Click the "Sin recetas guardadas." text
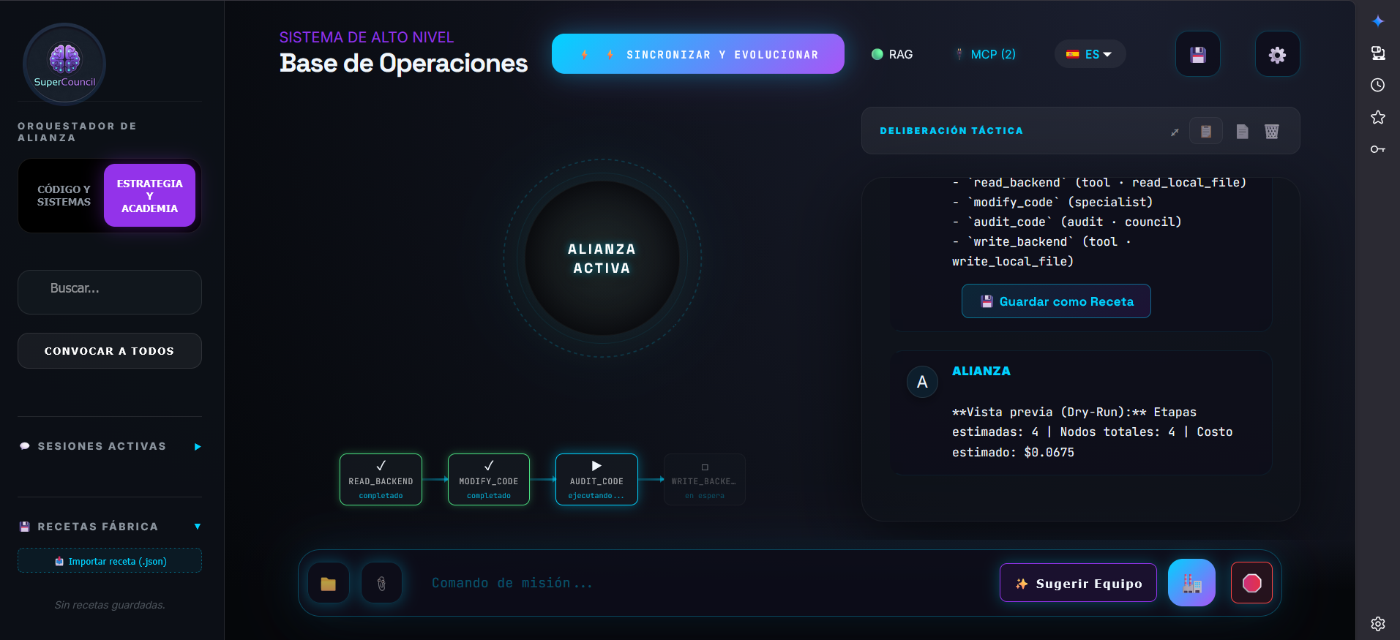 click(110, 605)
